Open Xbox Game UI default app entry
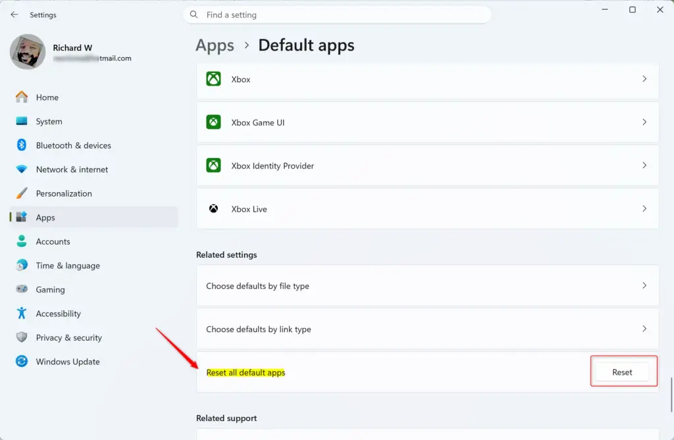The height and width of the screenshot is (440, 674). point(428,122)
